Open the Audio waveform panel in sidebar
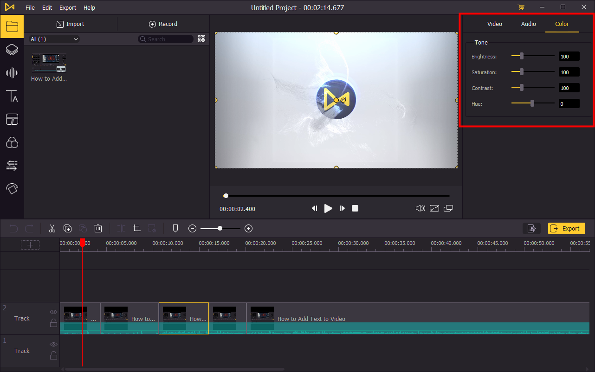The height and width of the screenshot is (372, 595). pyautogui.click(x=12, y=73)
